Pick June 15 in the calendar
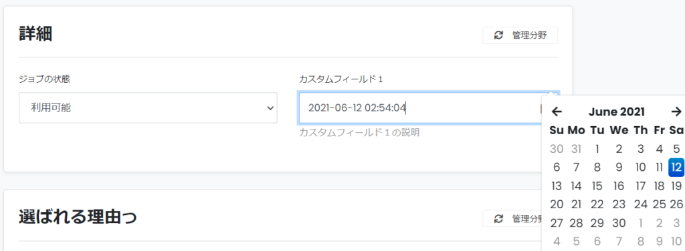 coord(597,186)
